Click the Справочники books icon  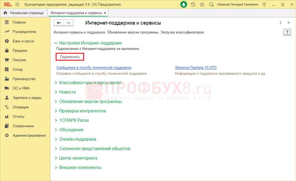[7, 126]
